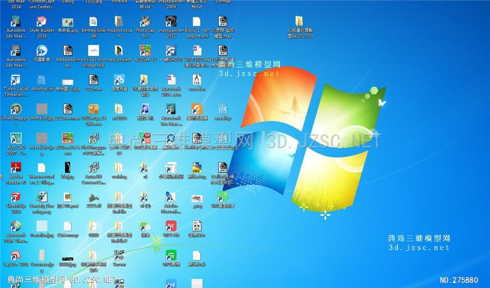Launch the 百度网盘 cloud shortcut
This screenshot has height=288, width=490.
pyautogui.click(x=119, y=80)
